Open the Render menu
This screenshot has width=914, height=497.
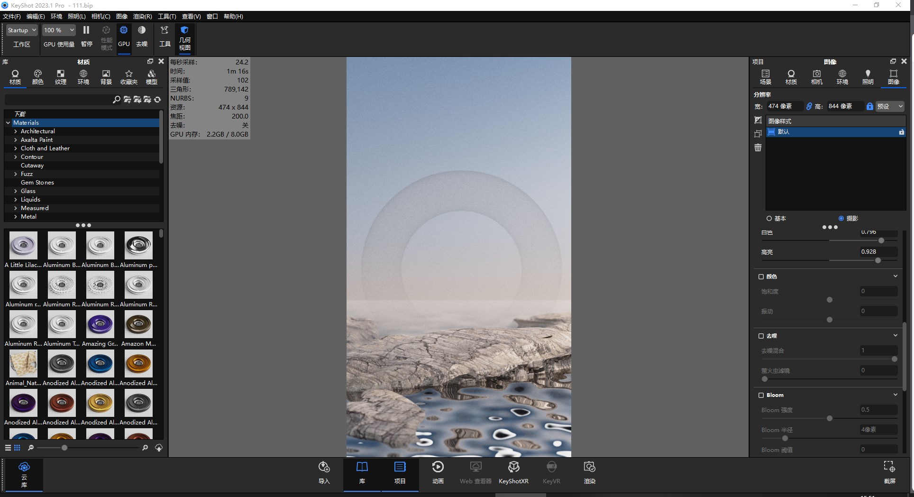143,17
